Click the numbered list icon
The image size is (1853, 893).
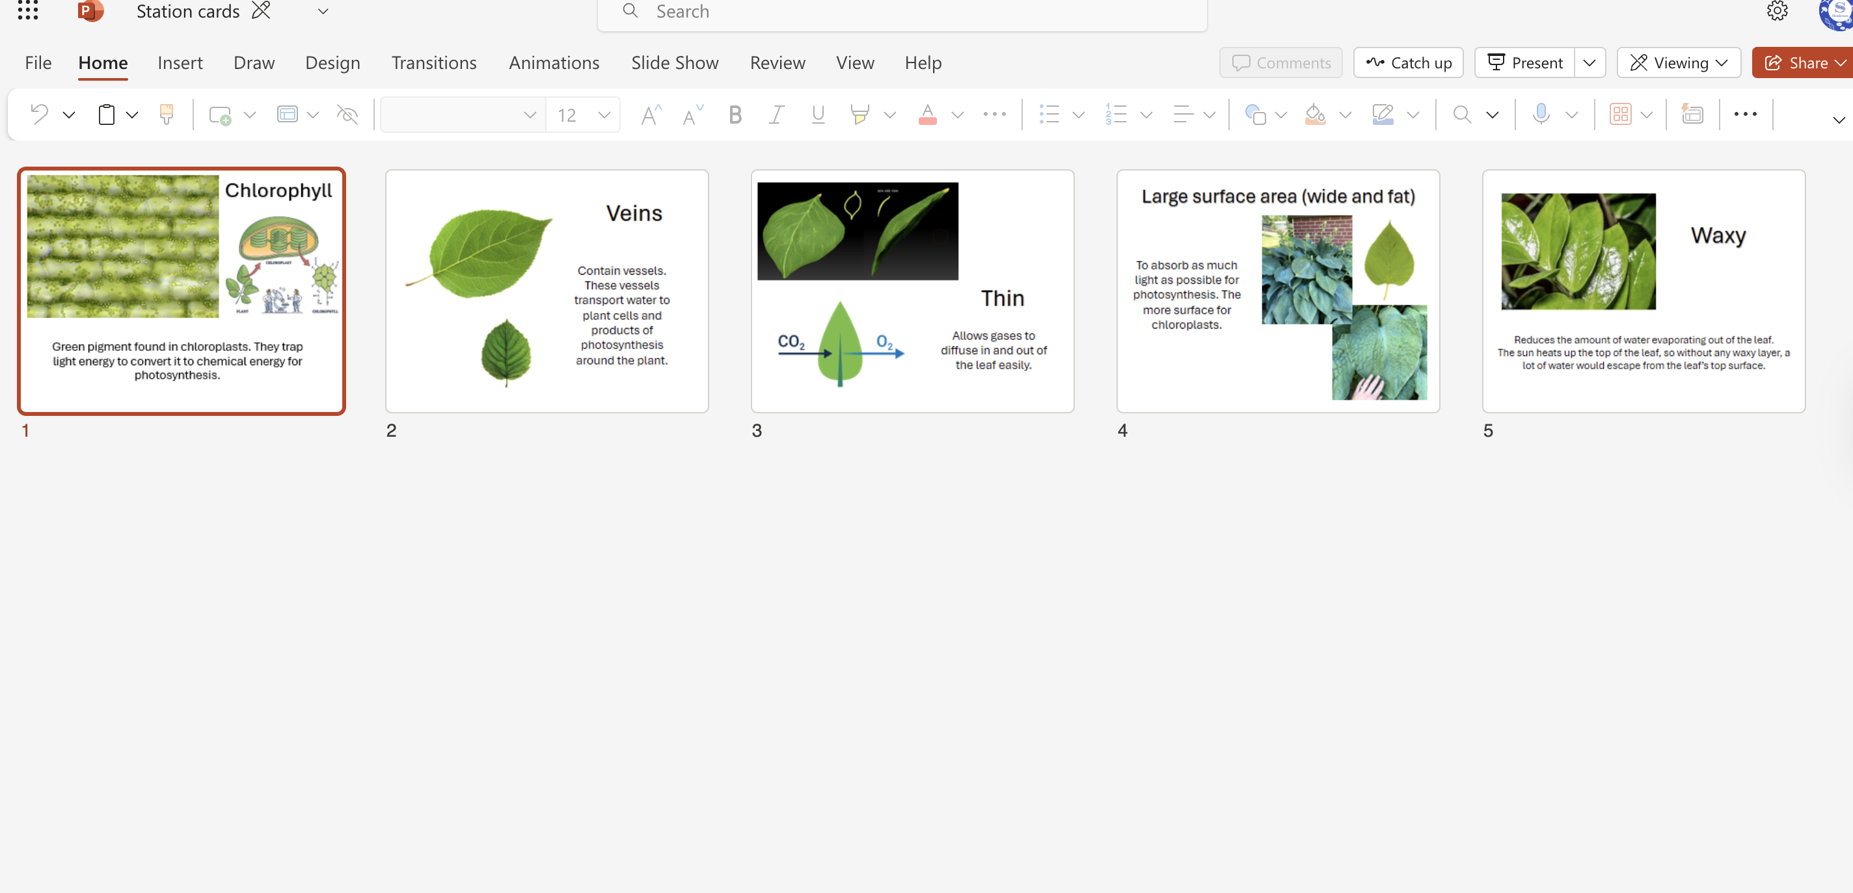[1116, 114]
